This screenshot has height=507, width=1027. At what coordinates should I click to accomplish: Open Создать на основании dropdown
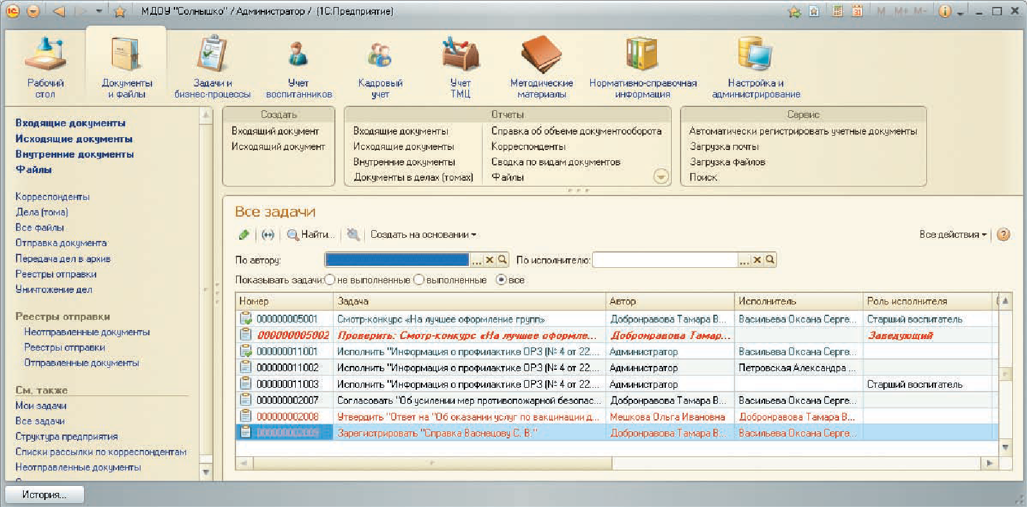pyautogui.click(x=423, y=235)
